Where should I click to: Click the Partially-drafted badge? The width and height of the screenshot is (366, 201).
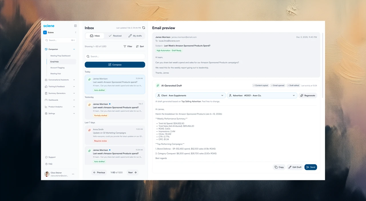(x=101, y=115)
